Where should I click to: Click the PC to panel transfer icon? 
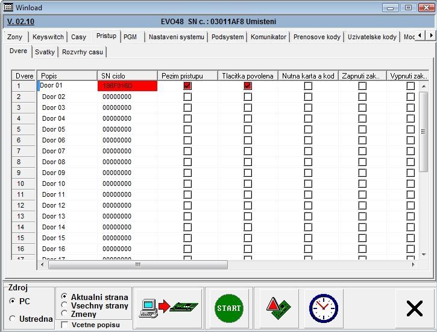point(168,308)
